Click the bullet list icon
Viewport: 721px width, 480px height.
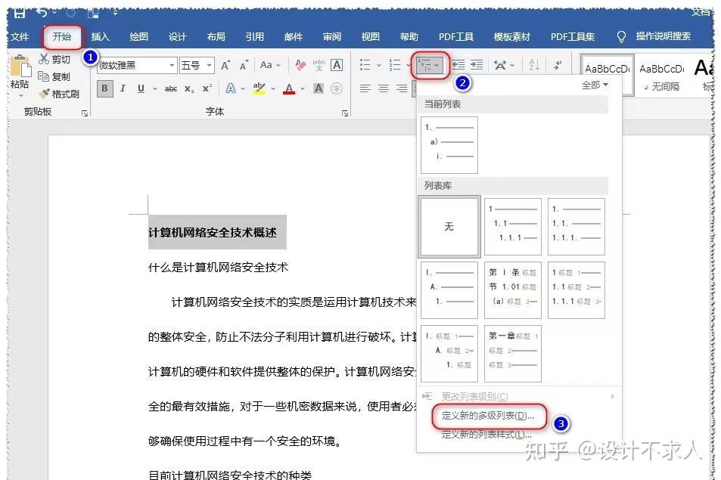[x=365, y=65]
